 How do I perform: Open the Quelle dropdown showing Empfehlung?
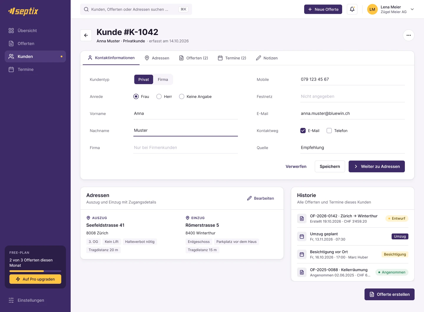pyautogui.click(x=353, y=148)
